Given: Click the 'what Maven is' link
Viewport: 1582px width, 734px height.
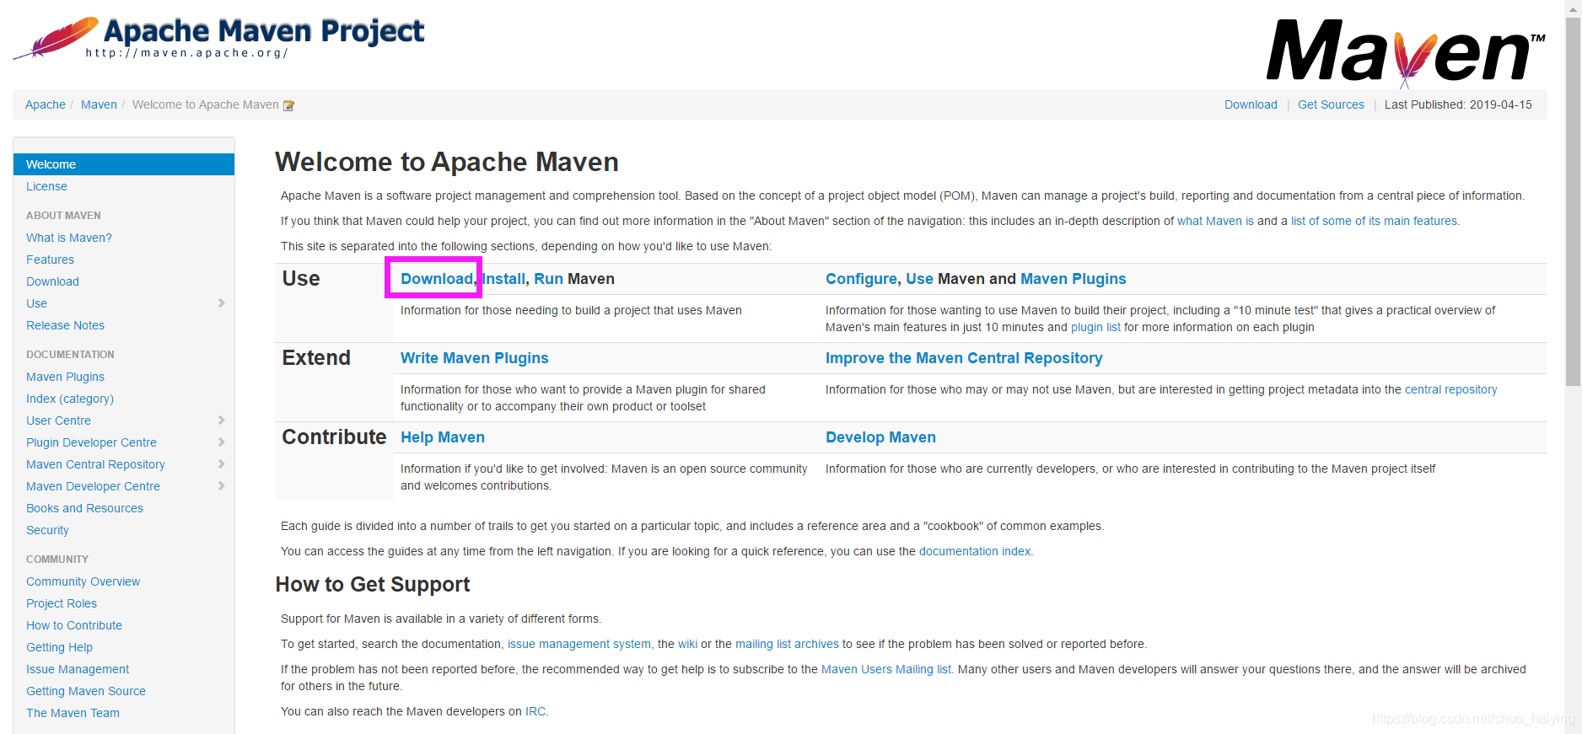Looking at the screenshot, I should 1215,221.
